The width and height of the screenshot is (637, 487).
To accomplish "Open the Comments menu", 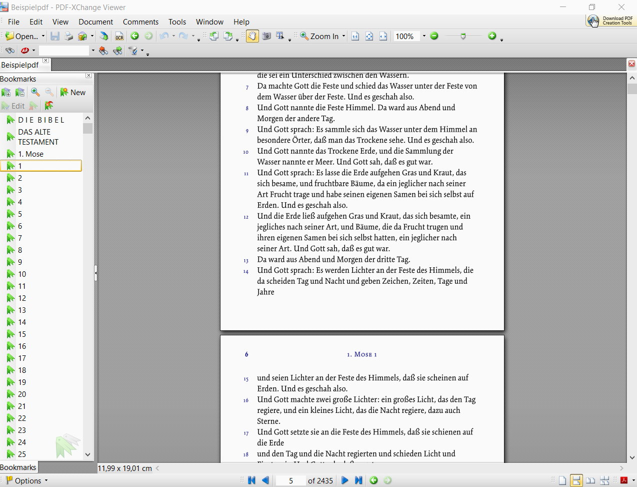I will [140, 22].
